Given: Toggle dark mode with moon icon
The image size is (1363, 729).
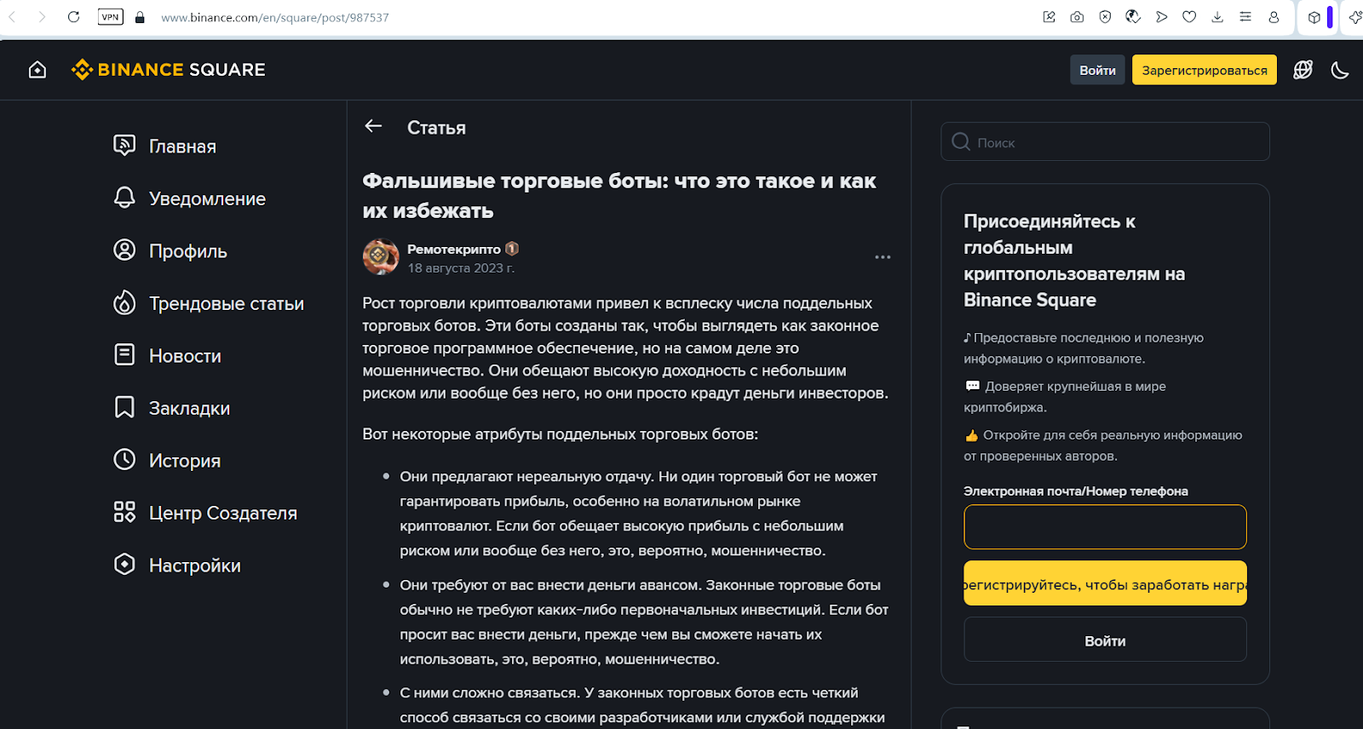Looking at the screenshot, I should (x=1339, y=70).
